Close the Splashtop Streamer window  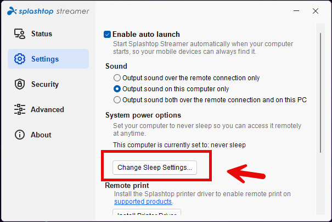(316, 11)
